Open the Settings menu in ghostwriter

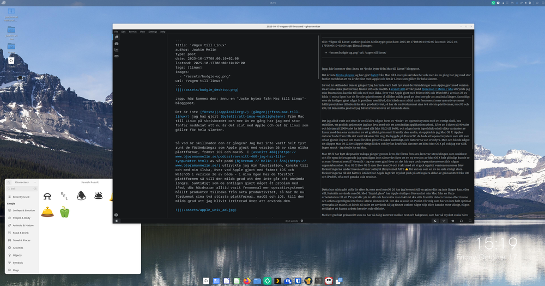point(153,32)
